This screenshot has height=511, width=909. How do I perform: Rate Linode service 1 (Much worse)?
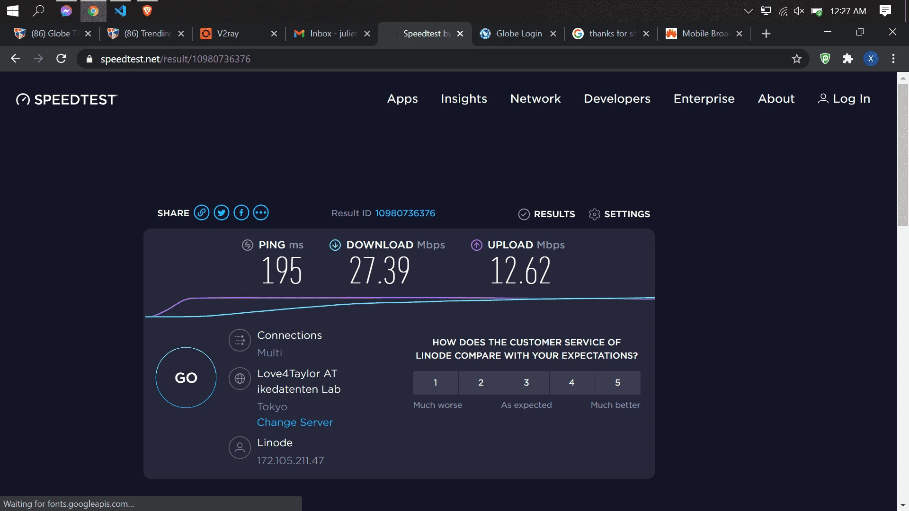tap(436, 383)
